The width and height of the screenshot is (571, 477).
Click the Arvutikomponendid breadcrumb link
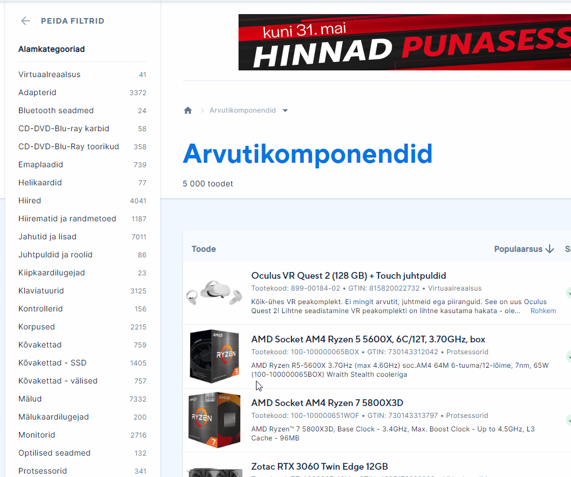click(x=242, y=110)
